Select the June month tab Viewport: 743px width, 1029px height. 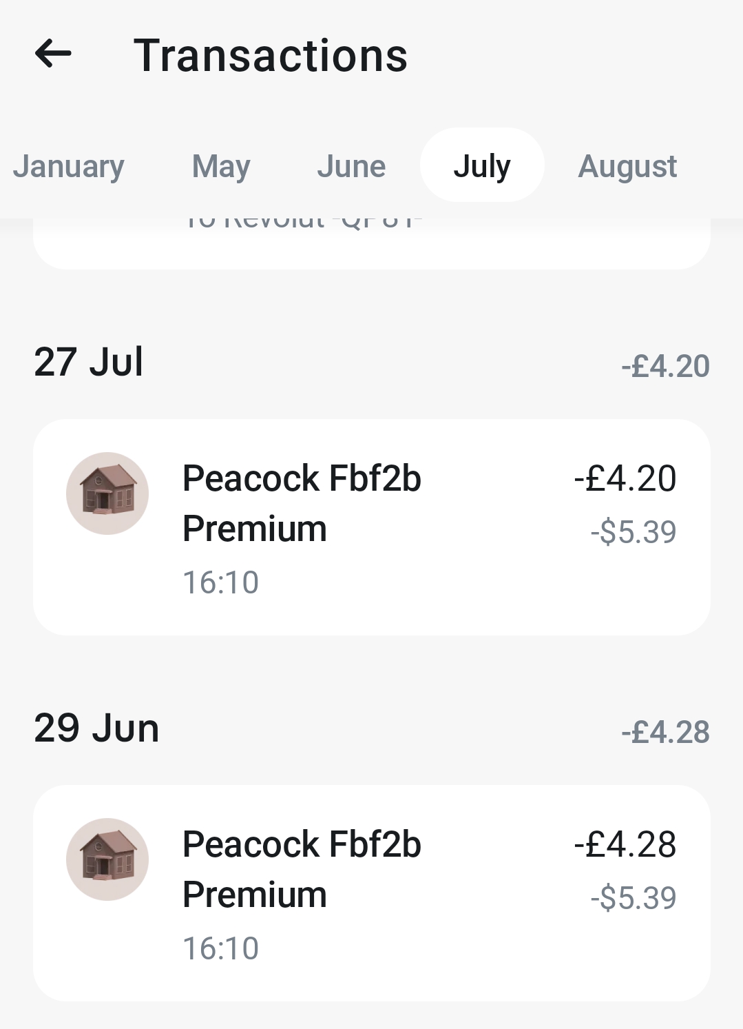coord(351,166)
